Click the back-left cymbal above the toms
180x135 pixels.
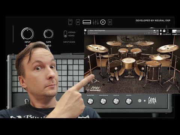(114, 43)
